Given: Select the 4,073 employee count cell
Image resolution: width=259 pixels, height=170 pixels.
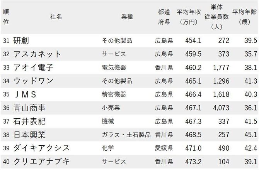Looking at the screenshot, I should pos(221,108).
